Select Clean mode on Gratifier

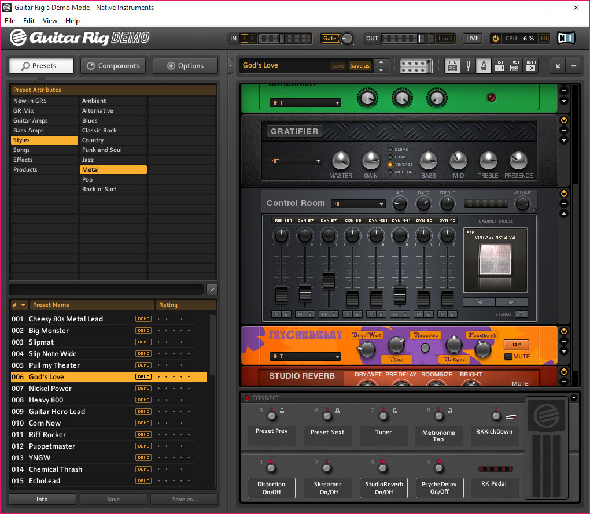point(390,149)
